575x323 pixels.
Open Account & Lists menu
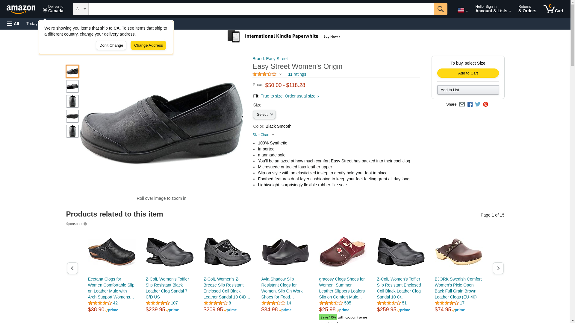[x=493, y=9]
